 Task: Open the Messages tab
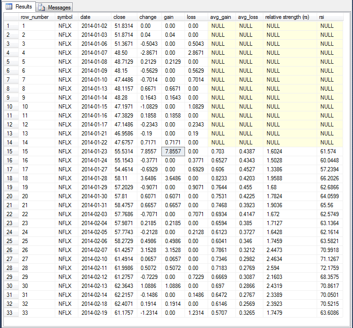coord(54,8)
